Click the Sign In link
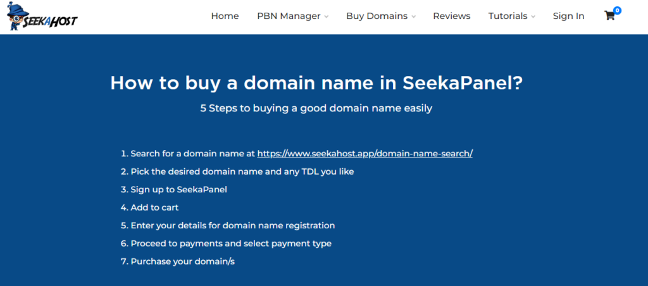This screenshot has height=286, width=648. [569, 16]
